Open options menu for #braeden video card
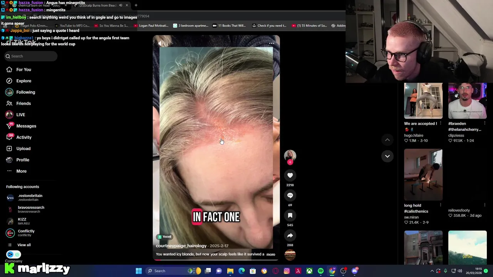This screenshot has height=277, width=493. (485, 123)
